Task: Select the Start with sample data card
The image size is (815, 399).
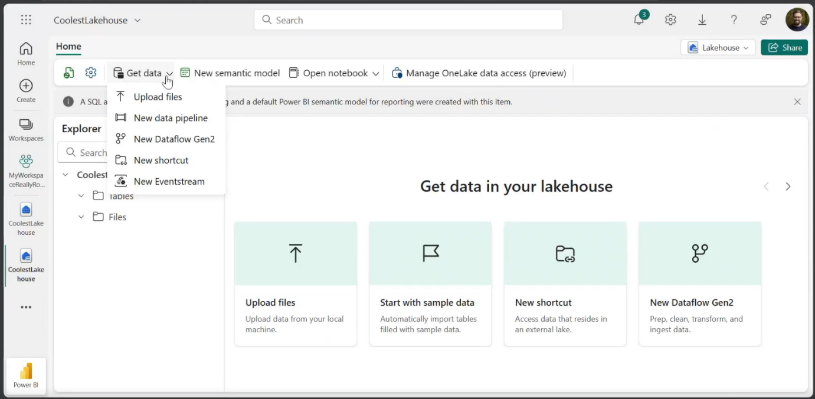Action: [x=430, y=283]
